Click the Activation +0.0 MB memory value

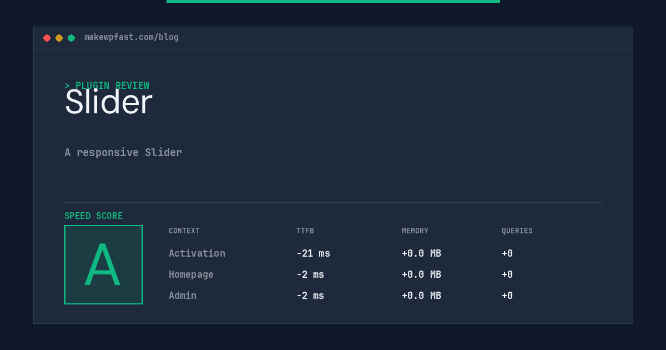click(x=421, y=253)
